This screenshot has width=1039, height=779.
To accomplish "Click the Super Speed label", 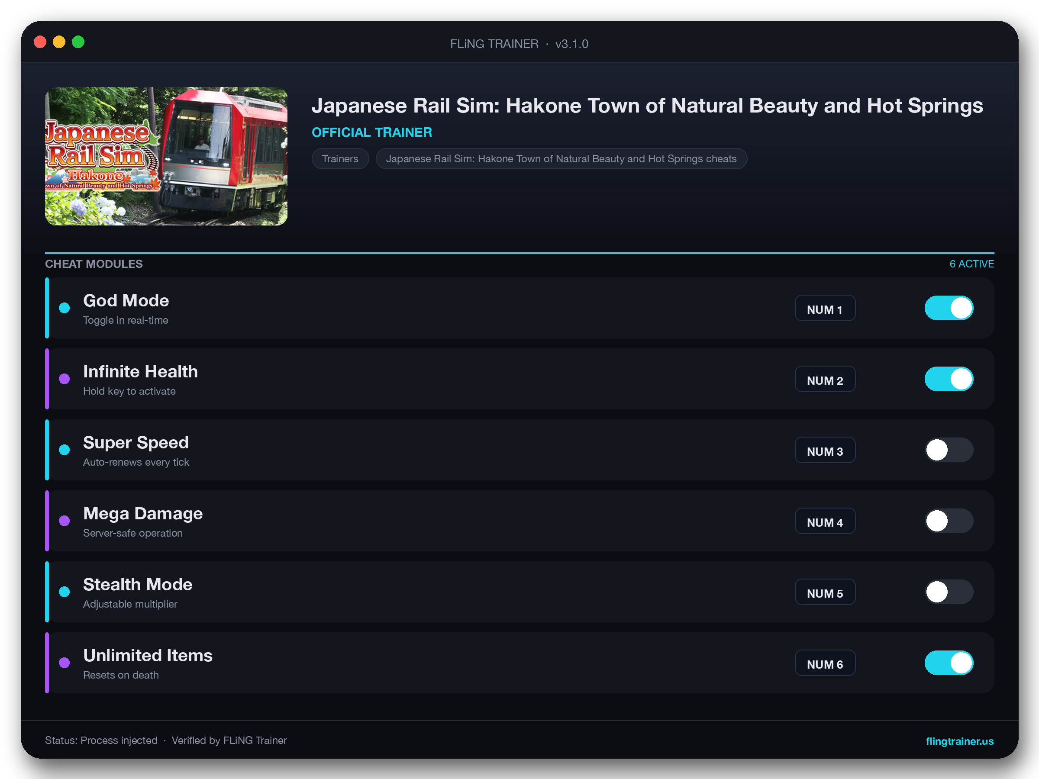I will point(136,442).
